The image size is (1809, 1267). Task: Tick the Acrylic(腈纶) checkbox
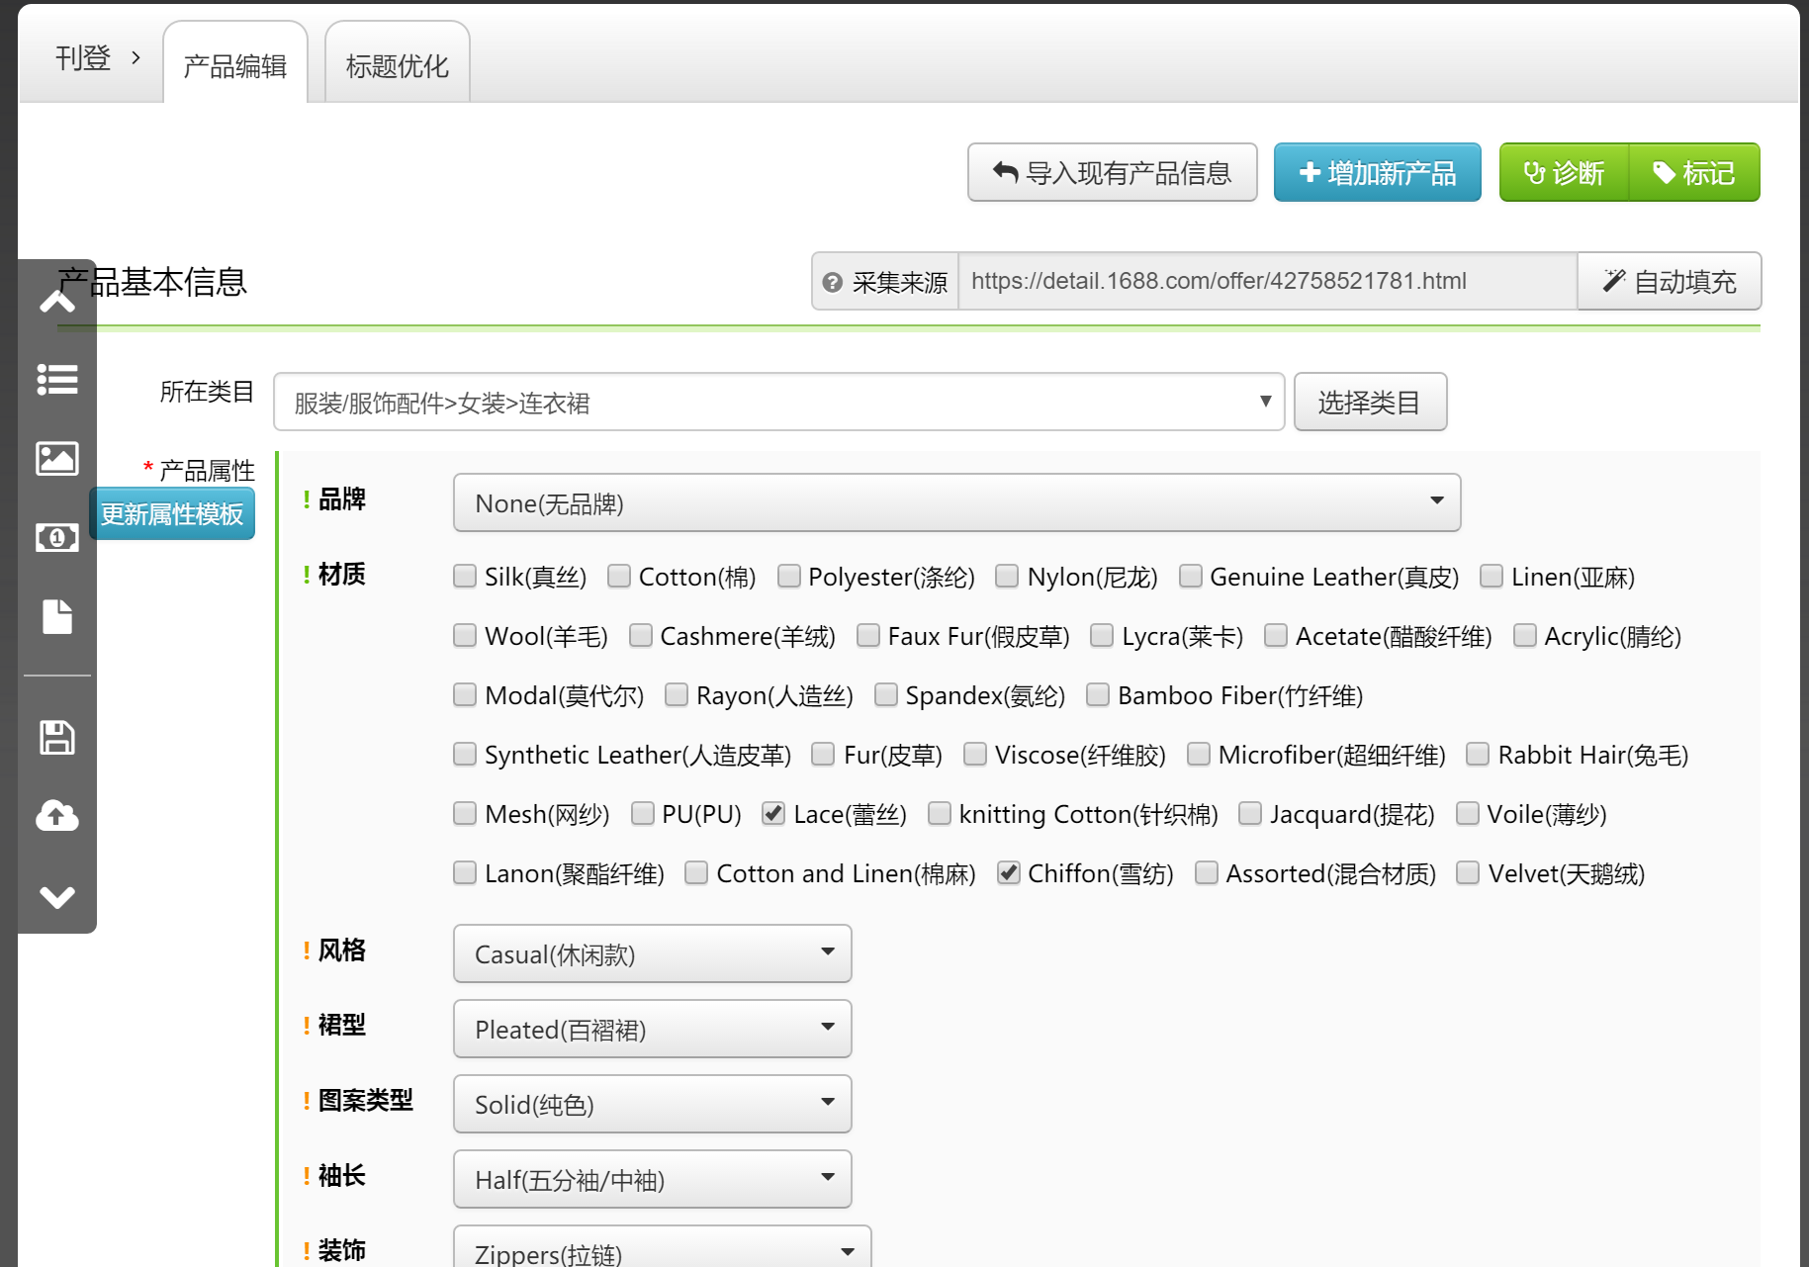(1525, 635)
